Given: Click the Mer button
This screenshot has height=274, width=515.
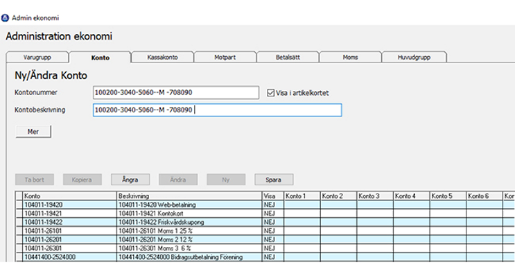Looking at the screenshot, I should point(33,131).
